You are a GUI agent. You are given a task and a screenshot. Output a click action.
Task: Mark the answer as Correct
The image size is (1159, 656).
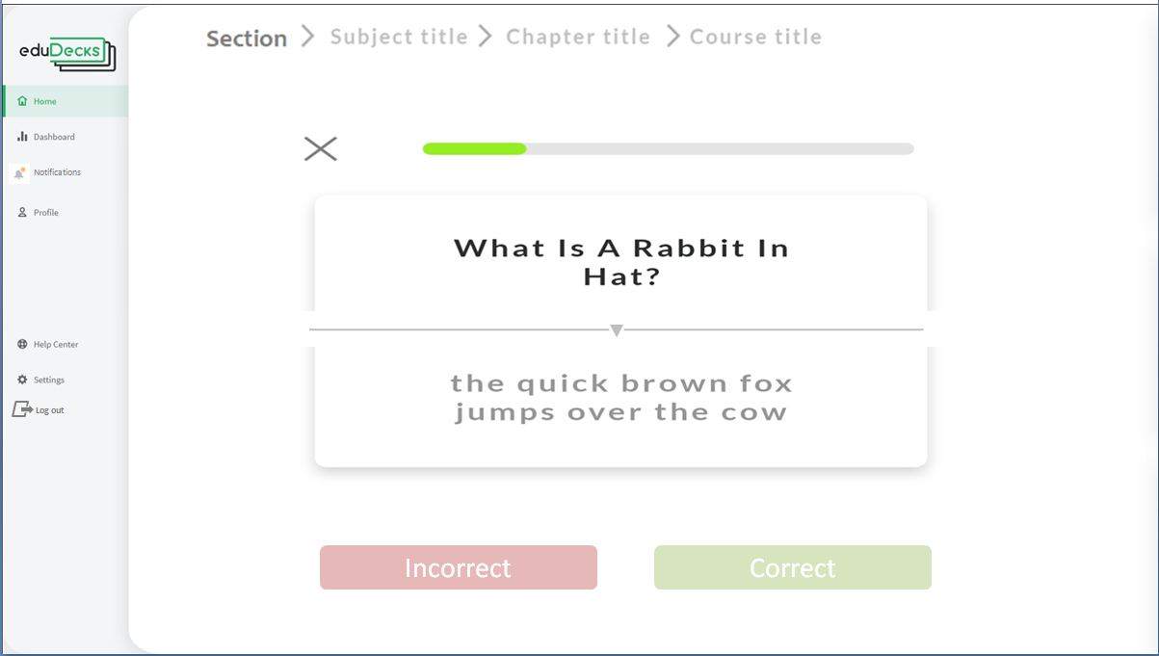(x=793, y=567)
